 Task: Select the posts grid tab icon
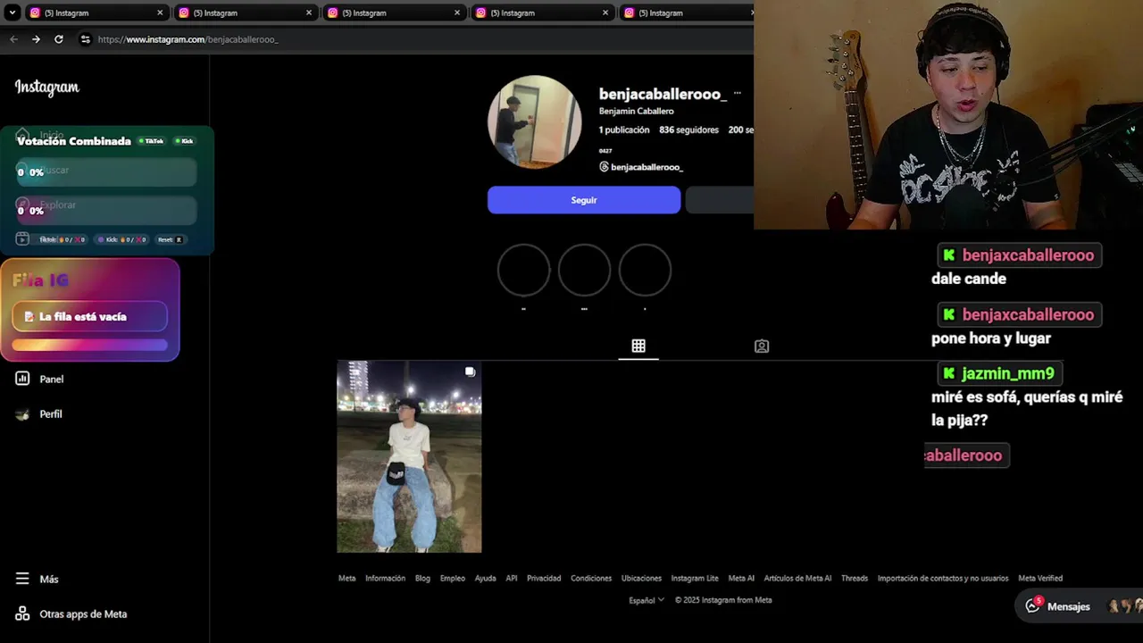tap(638, 346)
